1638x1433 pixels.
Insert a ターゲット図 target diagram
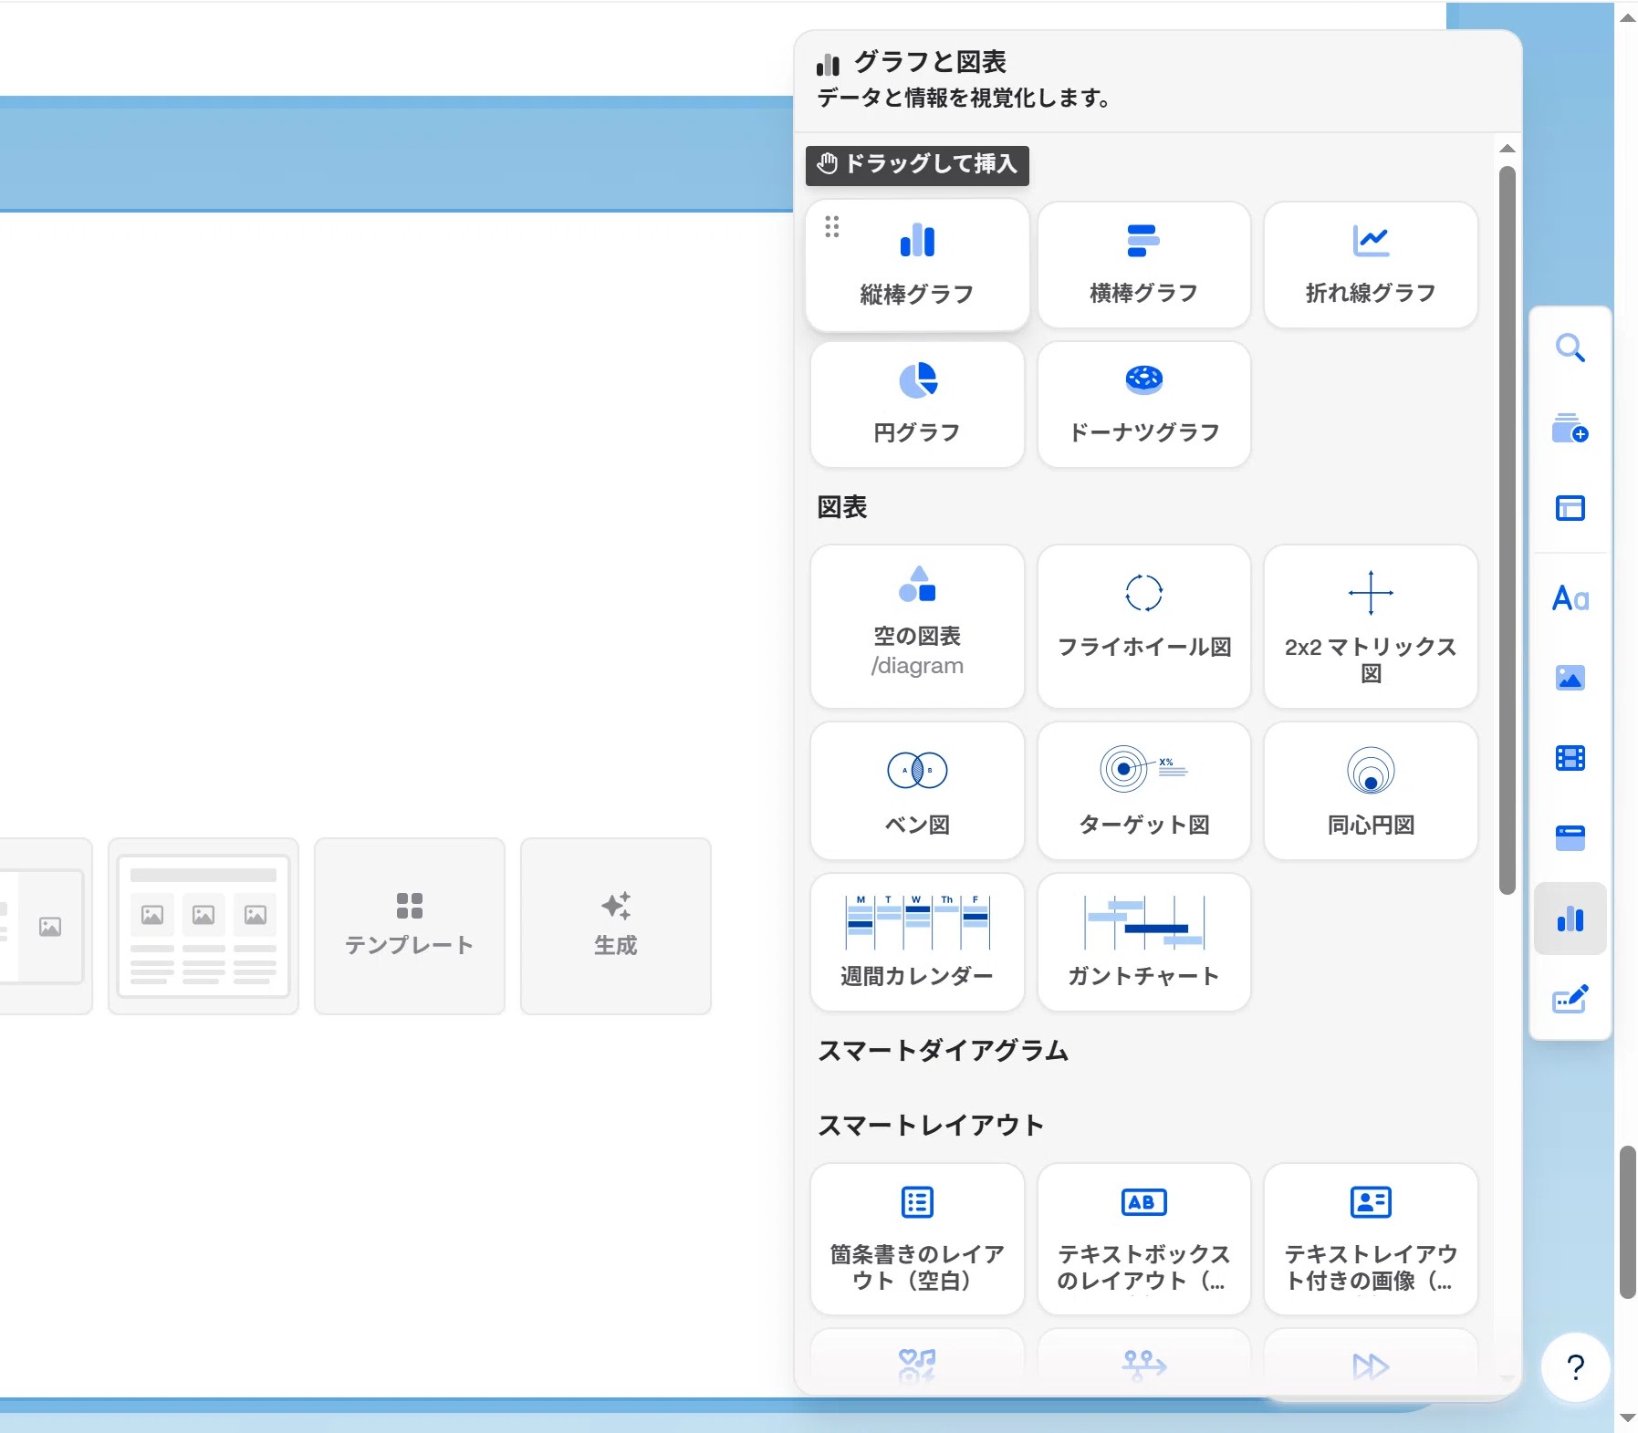[x=1143, y=791]
